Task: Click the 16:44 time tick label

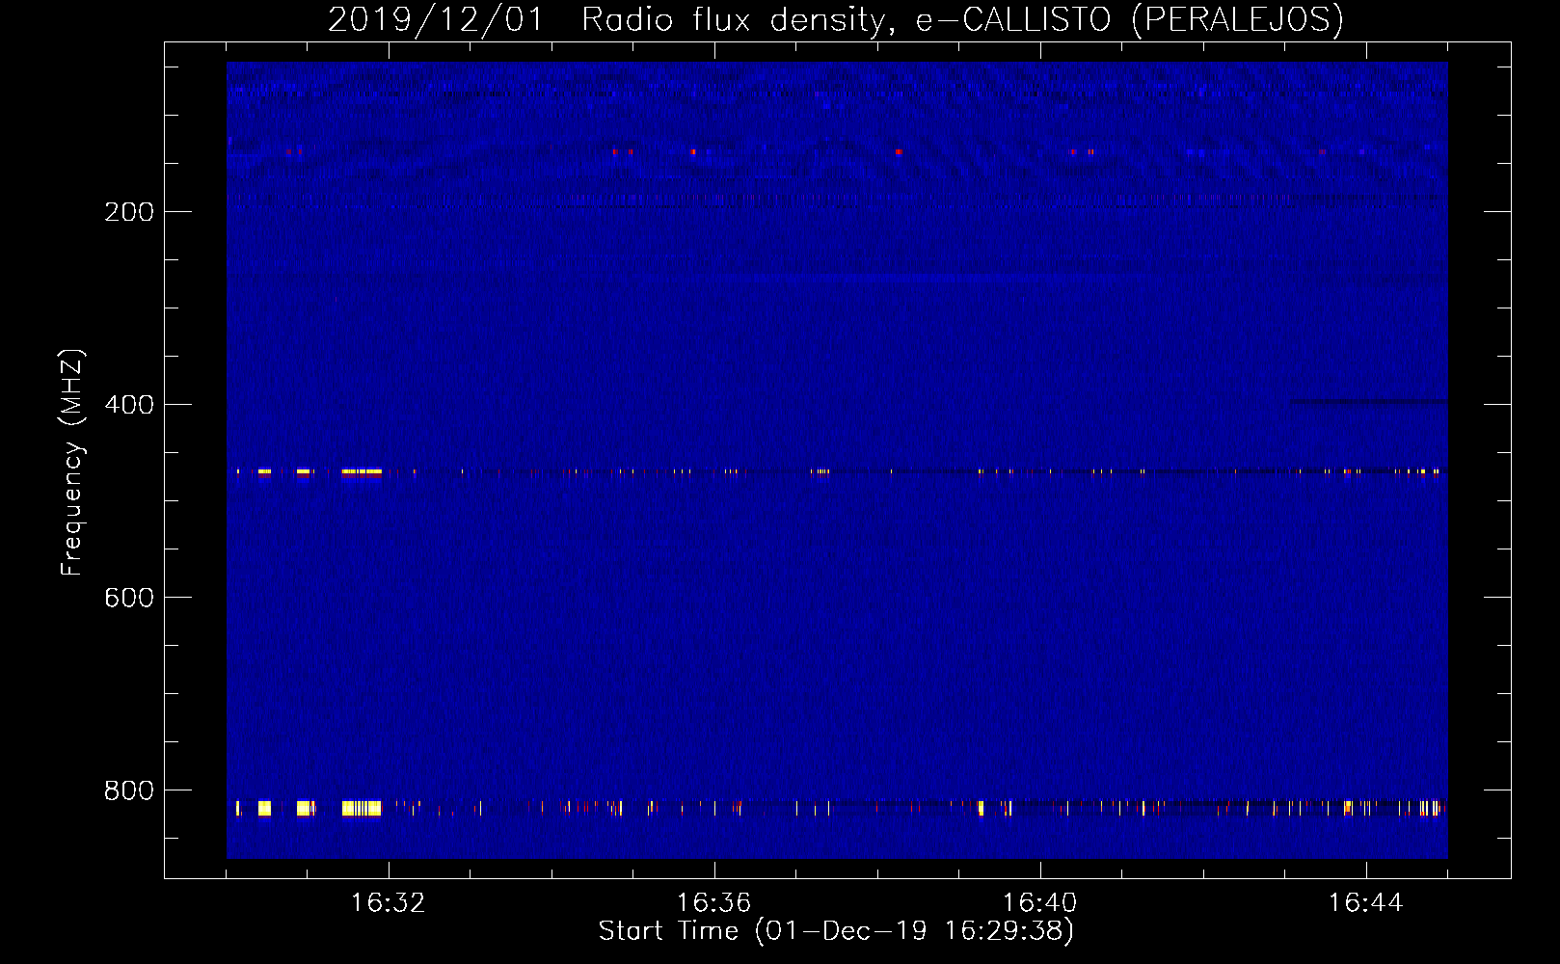Action: 1365,903
